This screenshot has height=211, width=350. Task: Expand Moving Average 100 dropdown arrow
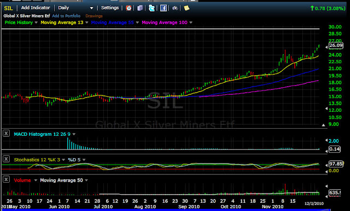pyautogui.click(x=191, y=22)
